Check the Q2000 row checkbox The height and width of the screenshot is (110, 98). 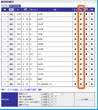[5, 34]
